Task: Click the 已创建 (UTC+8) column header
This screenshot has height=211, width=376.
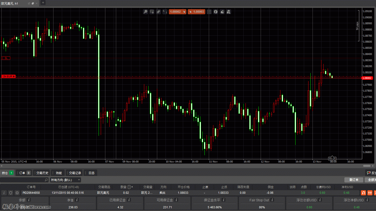Action: 69,187
